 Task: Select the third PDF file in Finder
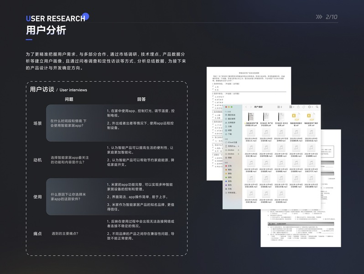coord(281,119)
